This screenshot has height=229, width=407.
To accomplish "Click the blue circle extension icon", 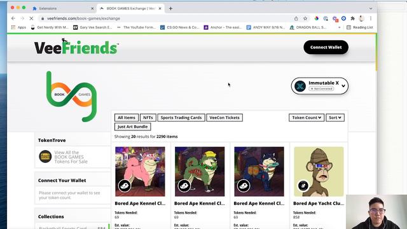I will (343, 18).
